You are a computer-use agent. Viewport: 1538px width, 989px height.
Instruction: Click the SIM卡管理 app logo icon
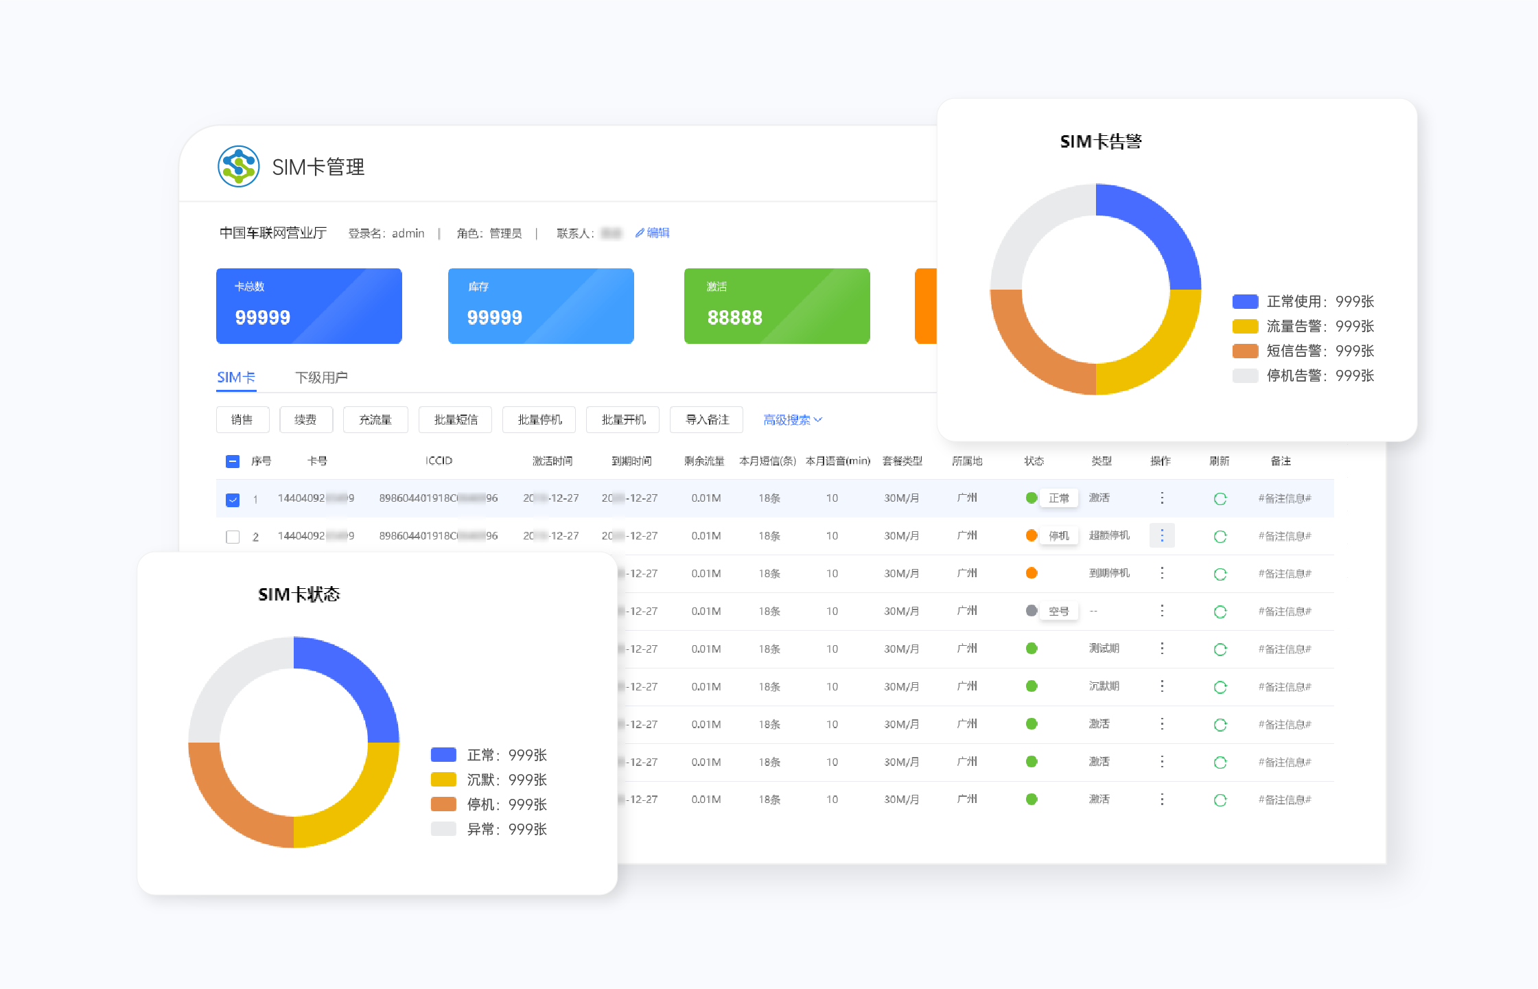tap(238, 166)
